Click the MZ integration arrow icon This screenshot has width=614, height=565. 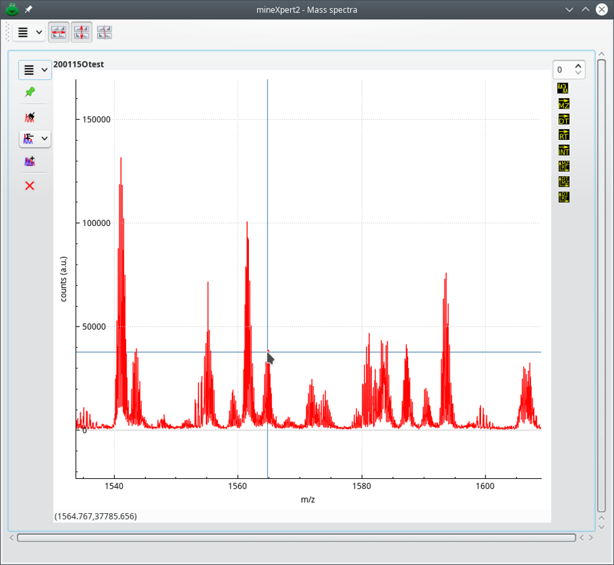coord(563,104)
